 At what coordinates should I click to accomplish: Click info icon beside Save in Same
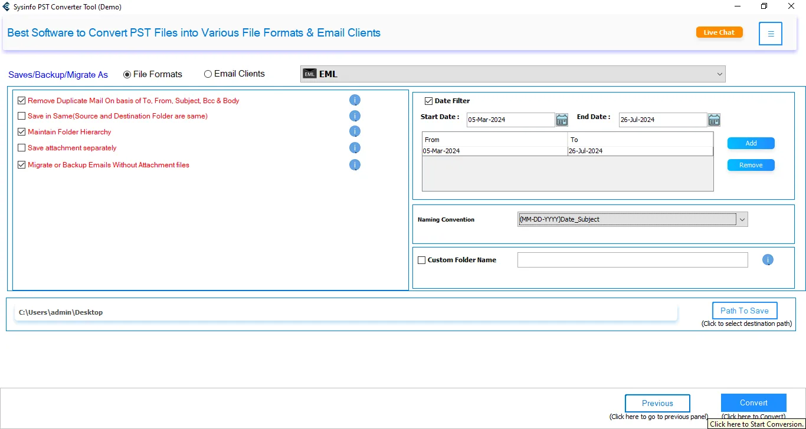pos(355,116)
